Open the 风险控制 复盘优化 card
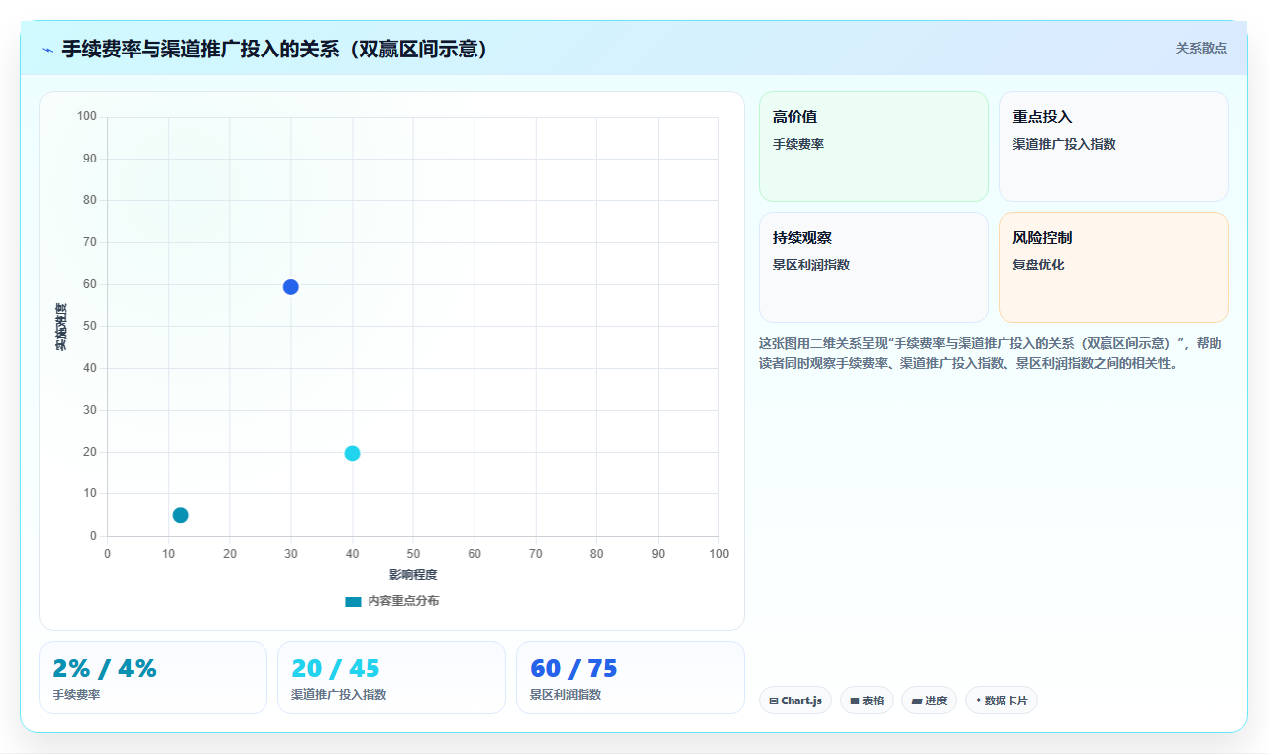Viewport: 1268px width, 754px height. [x=1113, y=268]
